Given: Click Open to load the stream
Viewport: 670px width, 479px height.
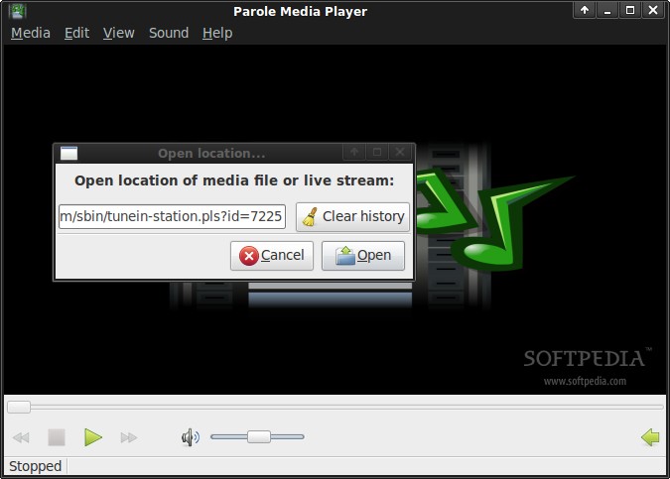Looking at the screenshot, I should point(362,256).
